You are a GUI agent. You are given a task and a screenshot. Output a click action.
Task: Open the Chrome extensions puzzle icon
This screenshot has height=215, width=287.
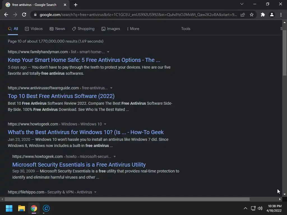tap(263, 15)
